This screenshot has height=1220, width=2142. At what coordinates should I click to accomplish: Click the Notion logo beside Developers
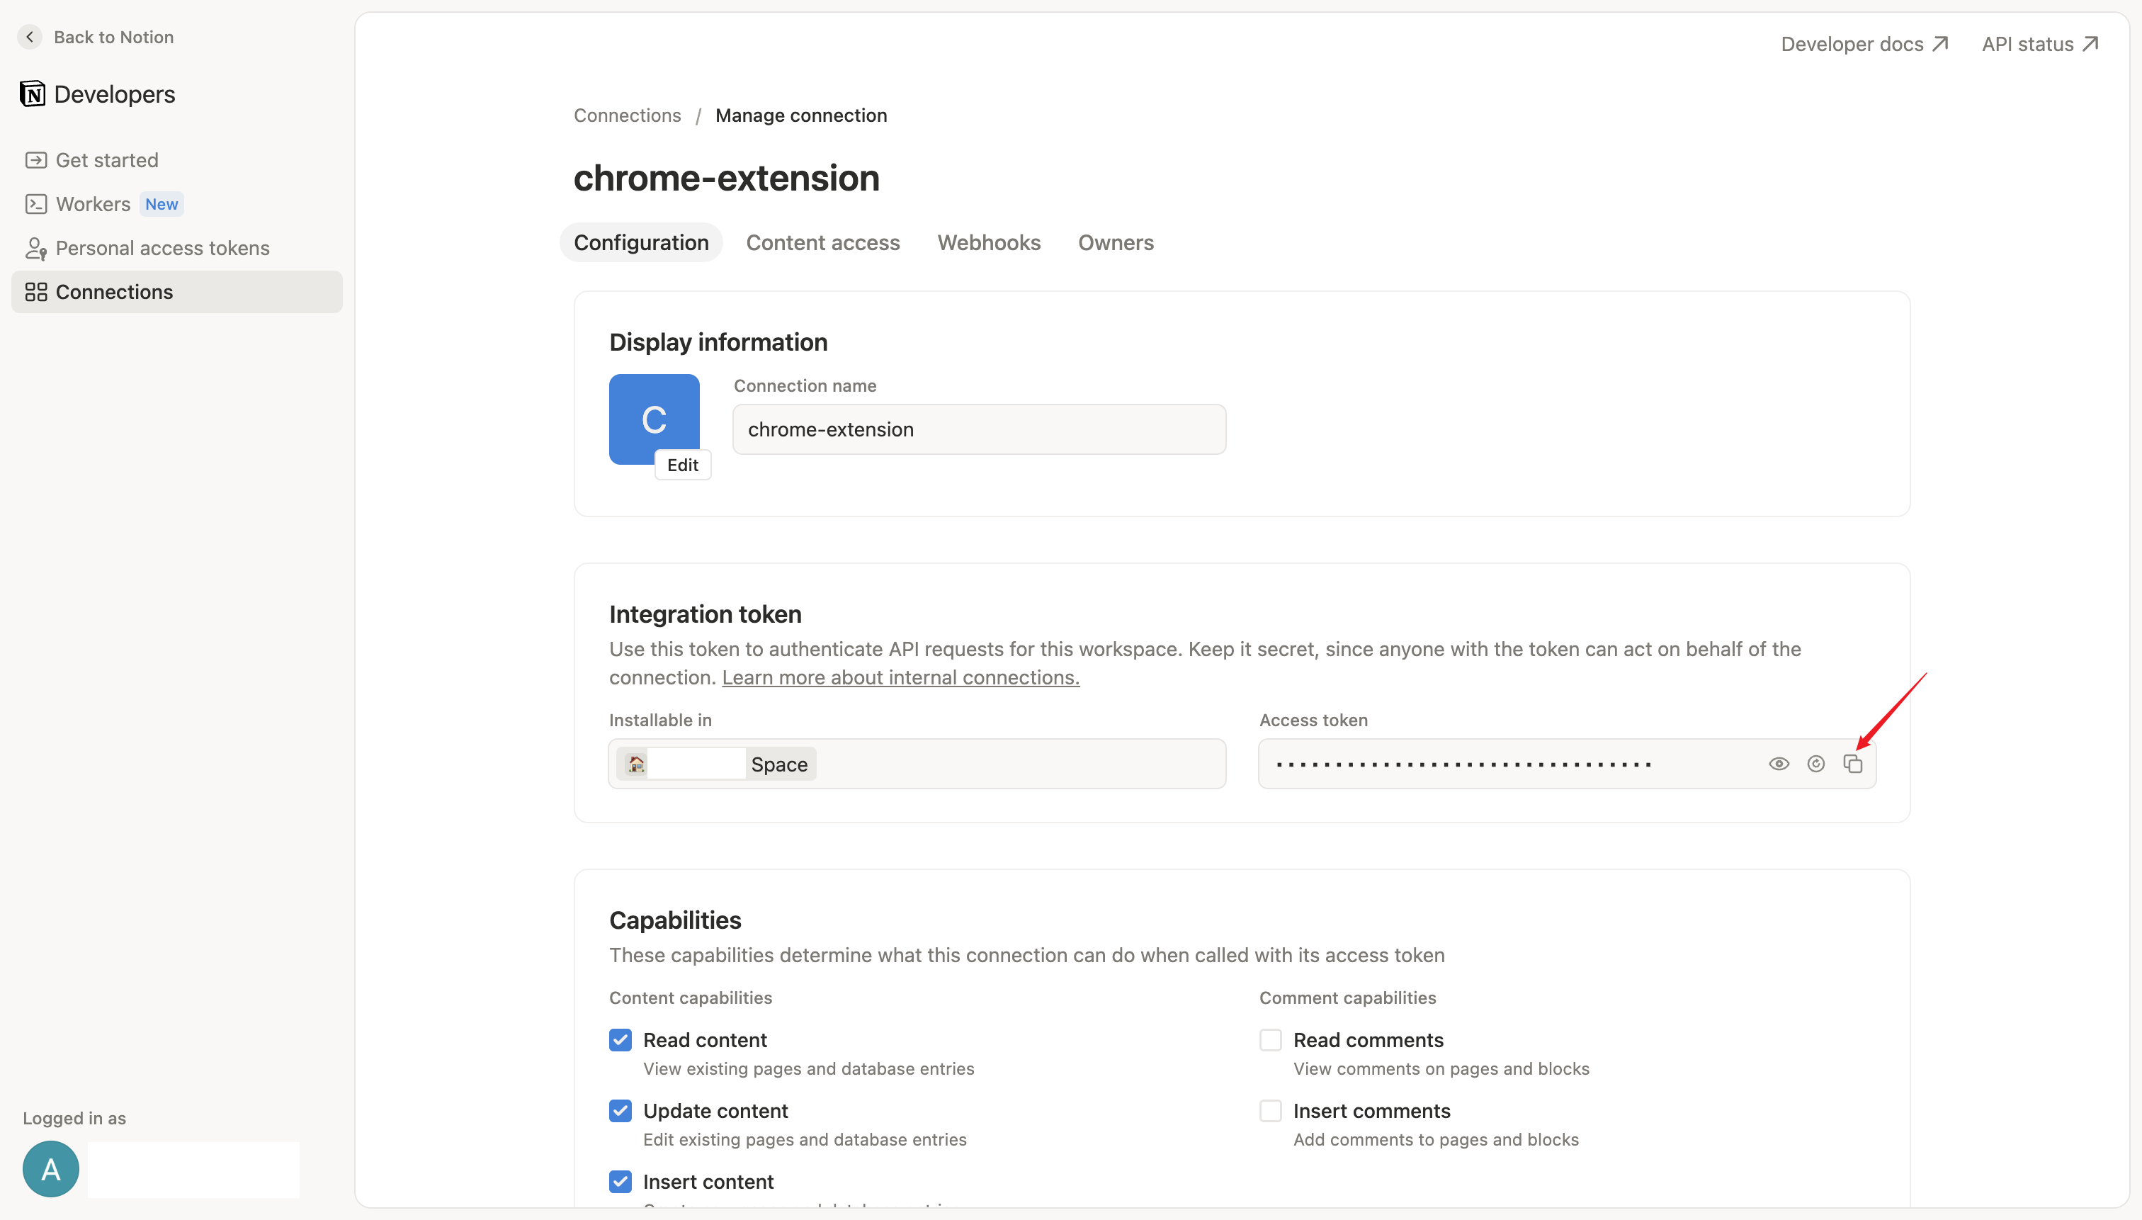click(x=33, y=94)
